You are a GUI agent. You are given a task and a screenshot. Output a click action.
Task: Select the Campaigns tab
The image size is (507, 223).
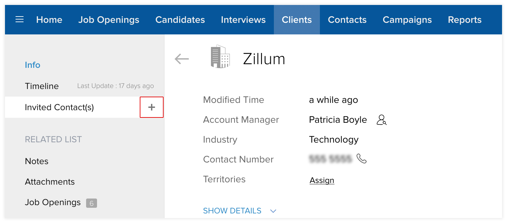407,20
